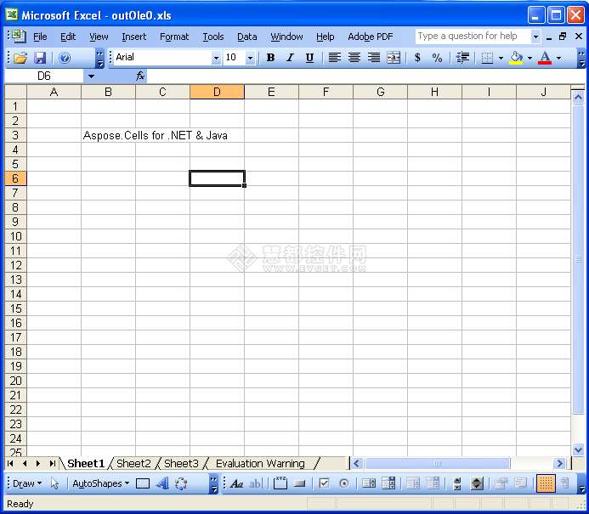Click the Merge and Center icon
Viewport: 589px width, 514px height.
[x=394, y=58]
